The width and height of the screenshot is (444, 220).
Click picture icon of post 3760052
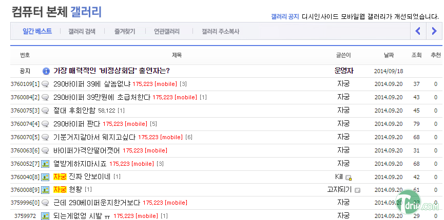click(45, 164)
